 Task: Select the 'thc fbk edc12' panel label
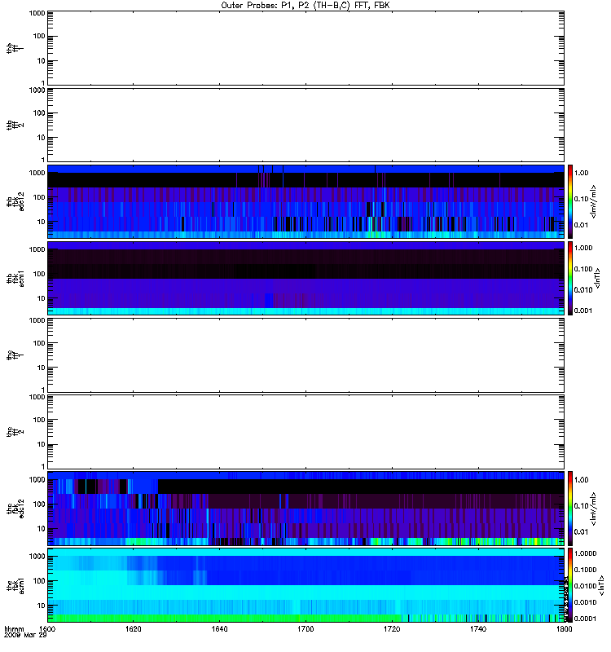[x=15, y=509]
